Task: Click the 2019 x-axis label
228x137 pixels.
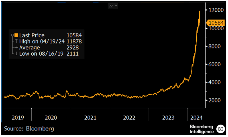Action: coord(18,118)
